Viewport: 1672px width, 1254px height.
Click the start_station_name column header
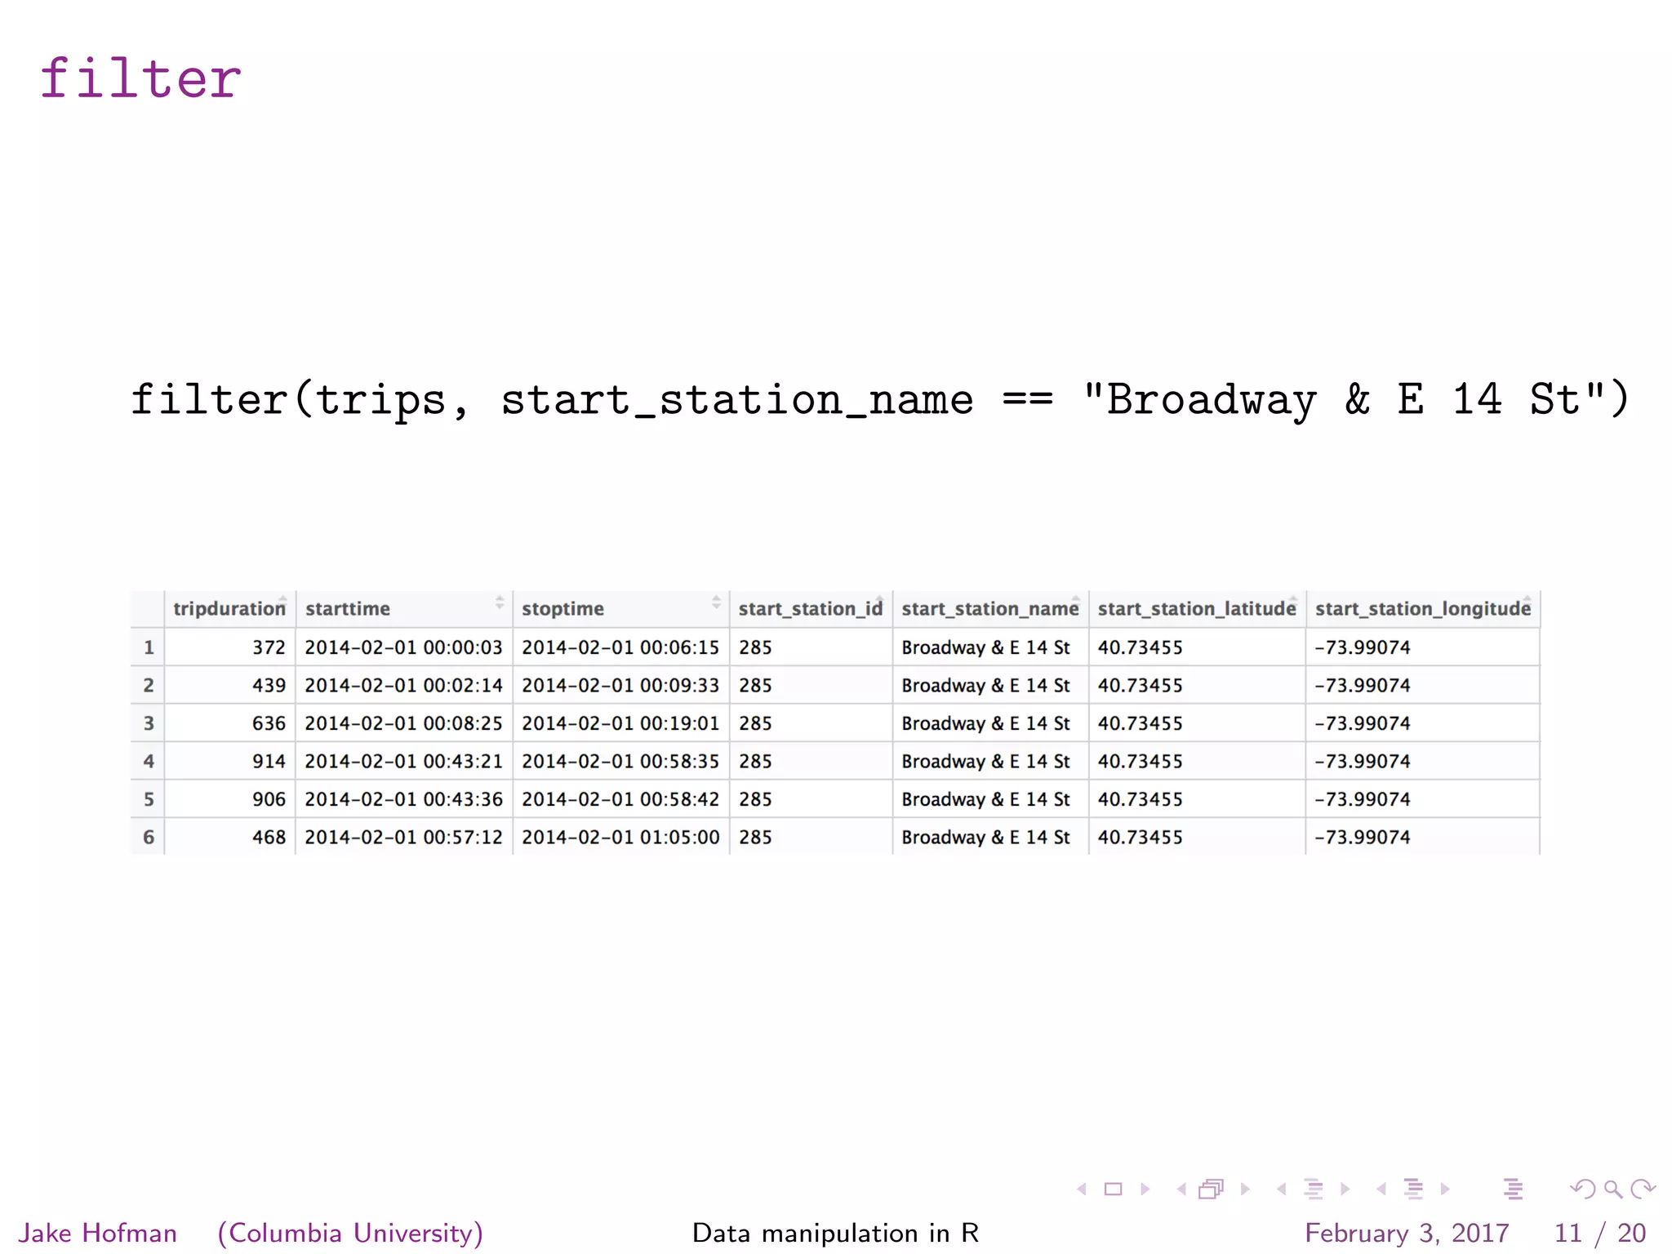point(990,609)
